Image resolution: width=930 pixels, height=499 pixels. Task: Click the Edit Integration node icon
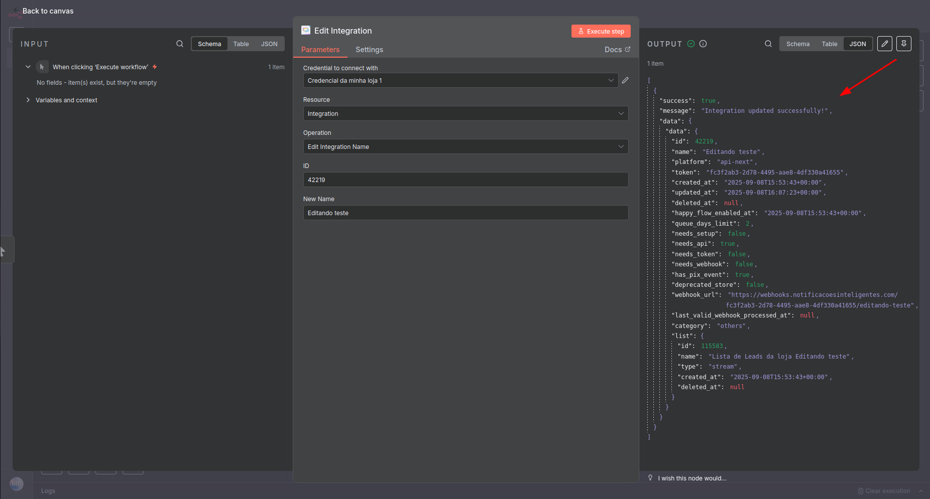pos(306,30)
